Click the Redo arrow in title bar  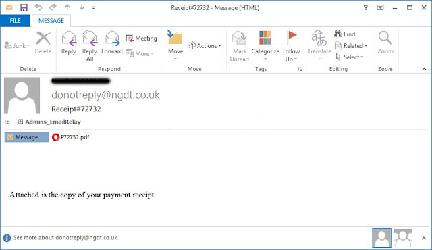[53, 7]
